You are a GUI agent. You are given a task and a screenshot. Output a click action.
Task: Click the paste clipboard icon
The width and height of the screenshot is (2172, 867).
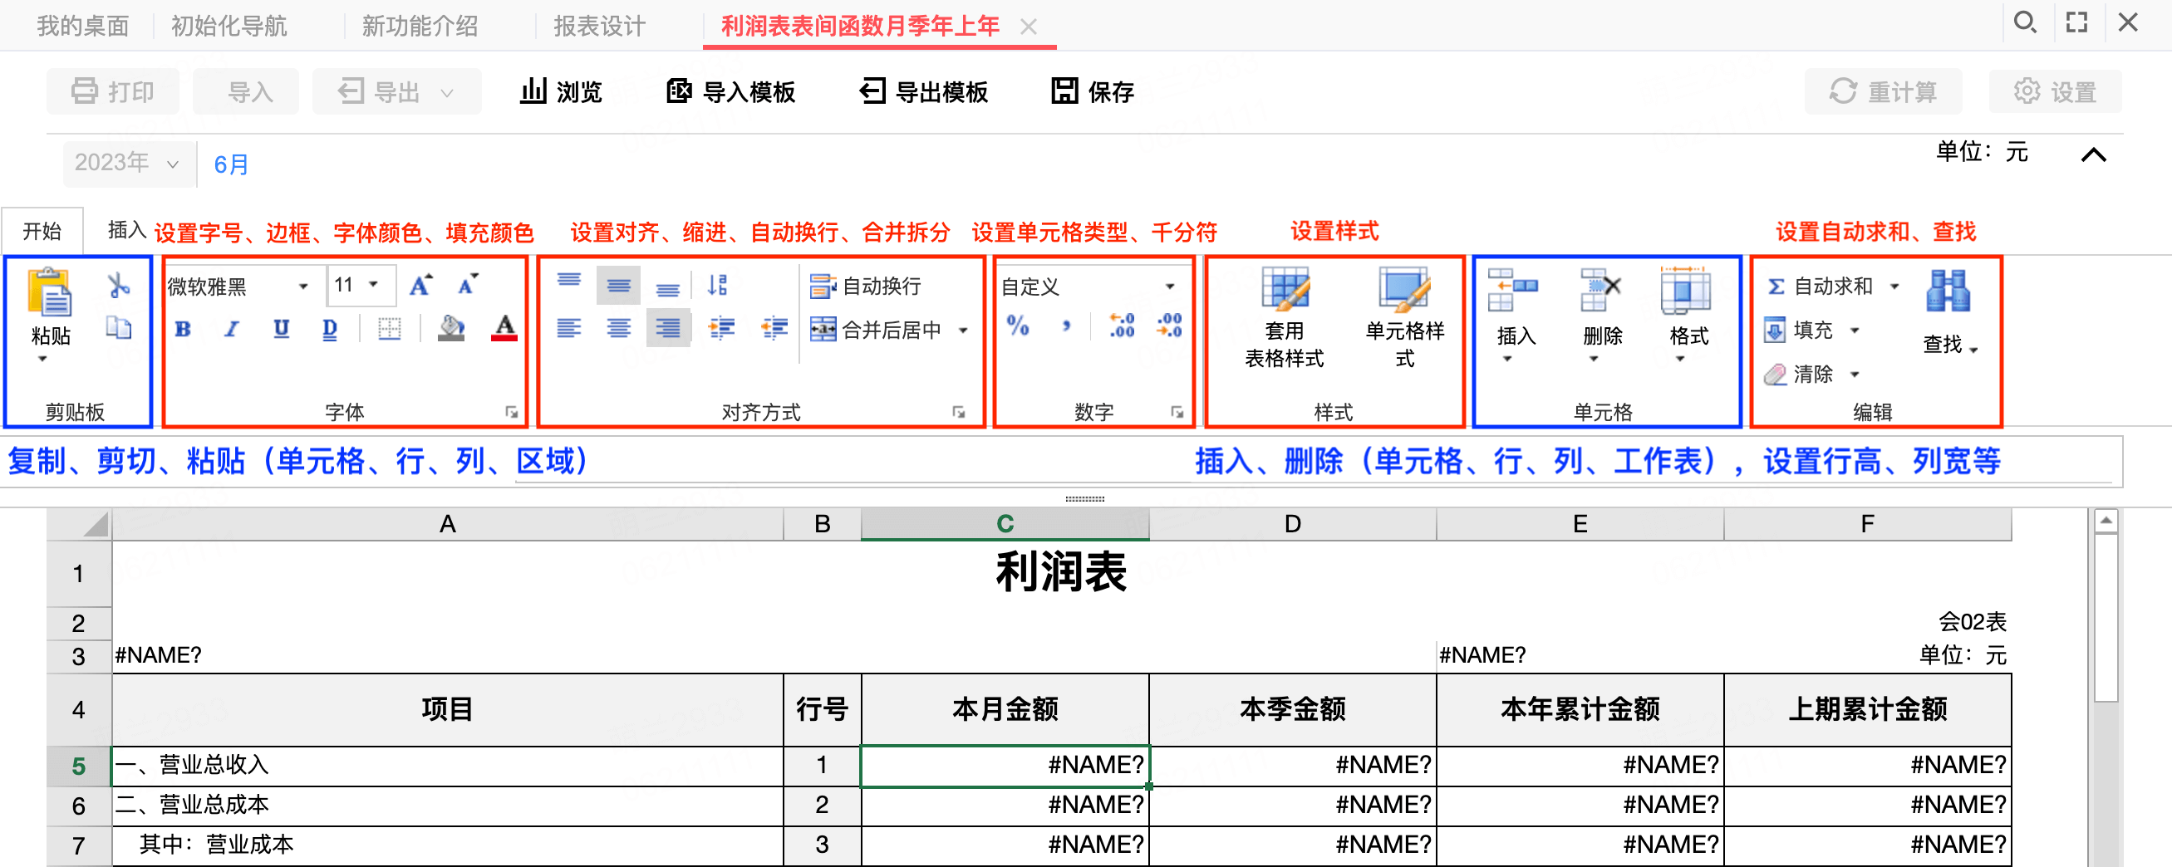click(x=50, y=291)
